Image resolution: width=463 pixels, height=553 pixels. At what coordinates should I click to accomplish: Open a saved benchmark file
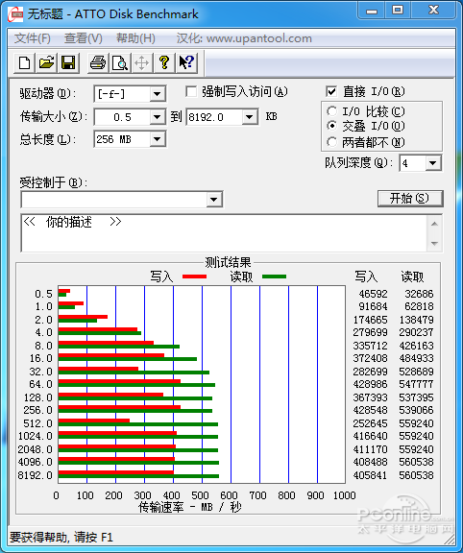click(46, 63)
